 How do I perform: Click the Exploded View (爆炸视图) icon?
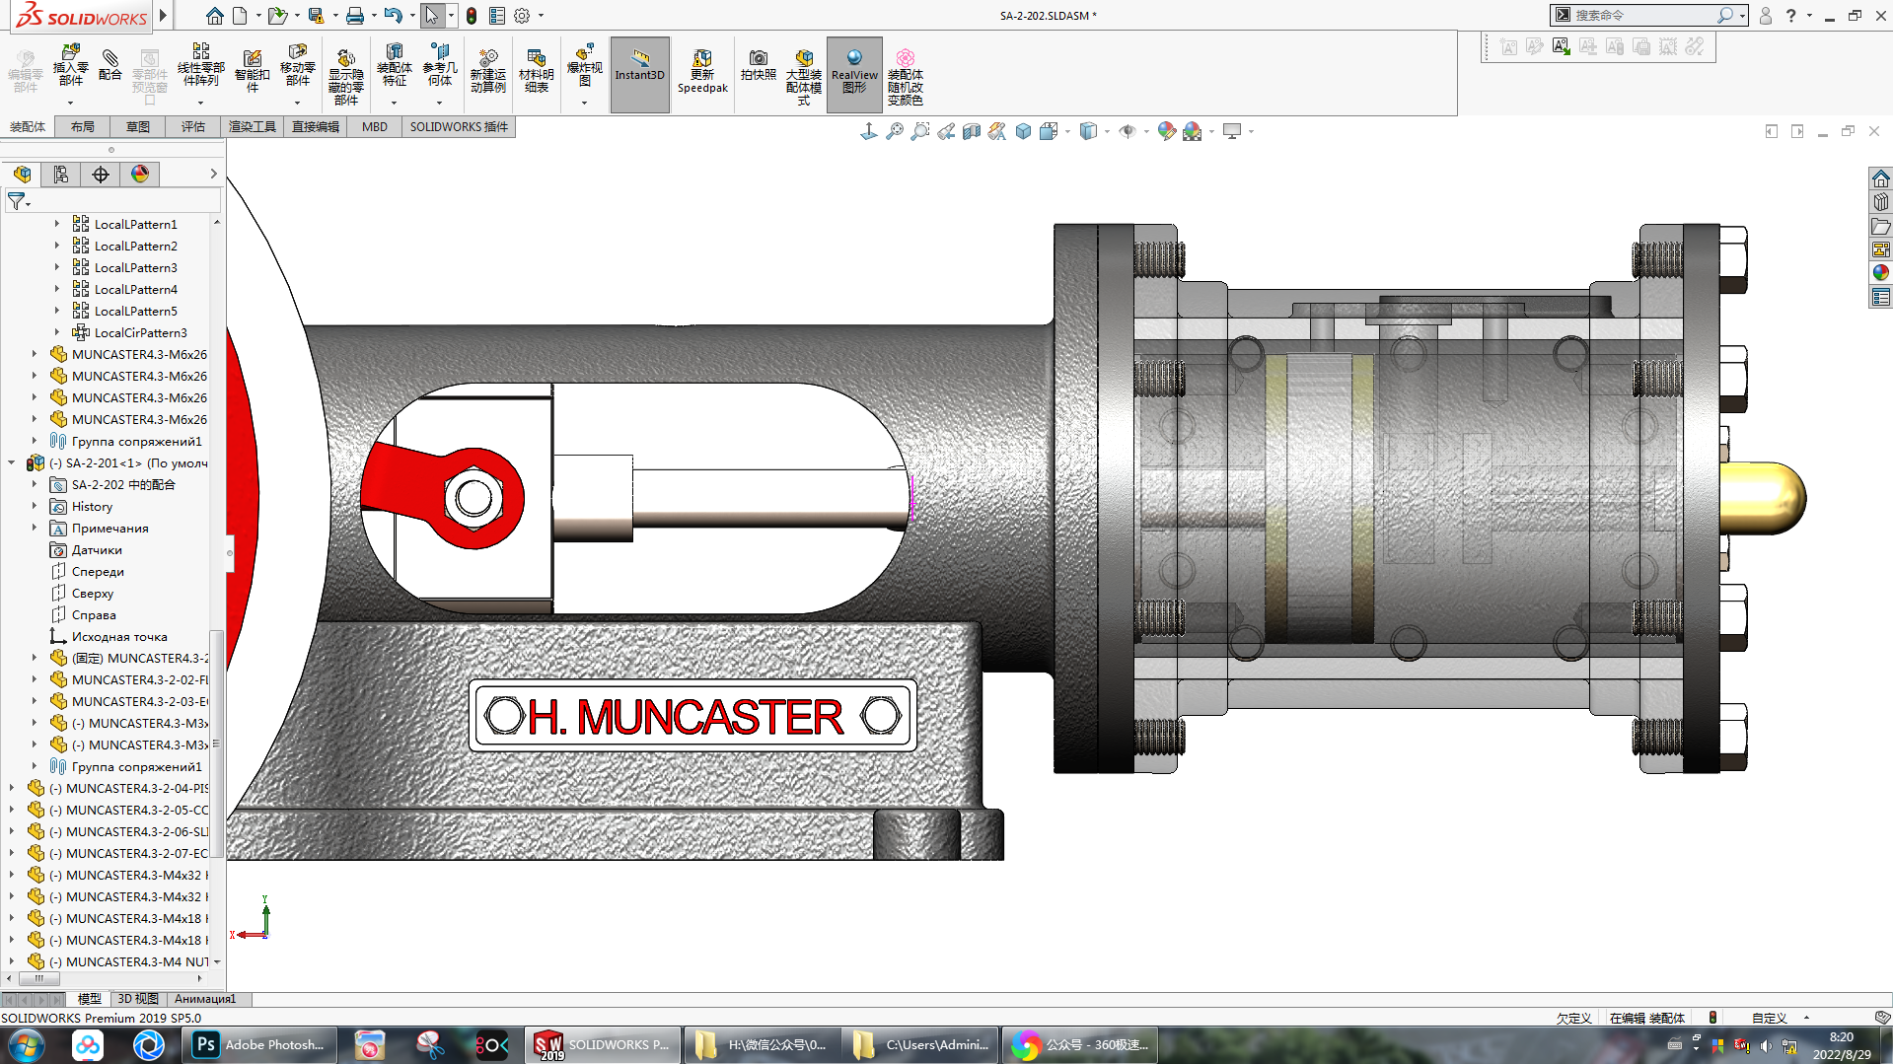584,66
